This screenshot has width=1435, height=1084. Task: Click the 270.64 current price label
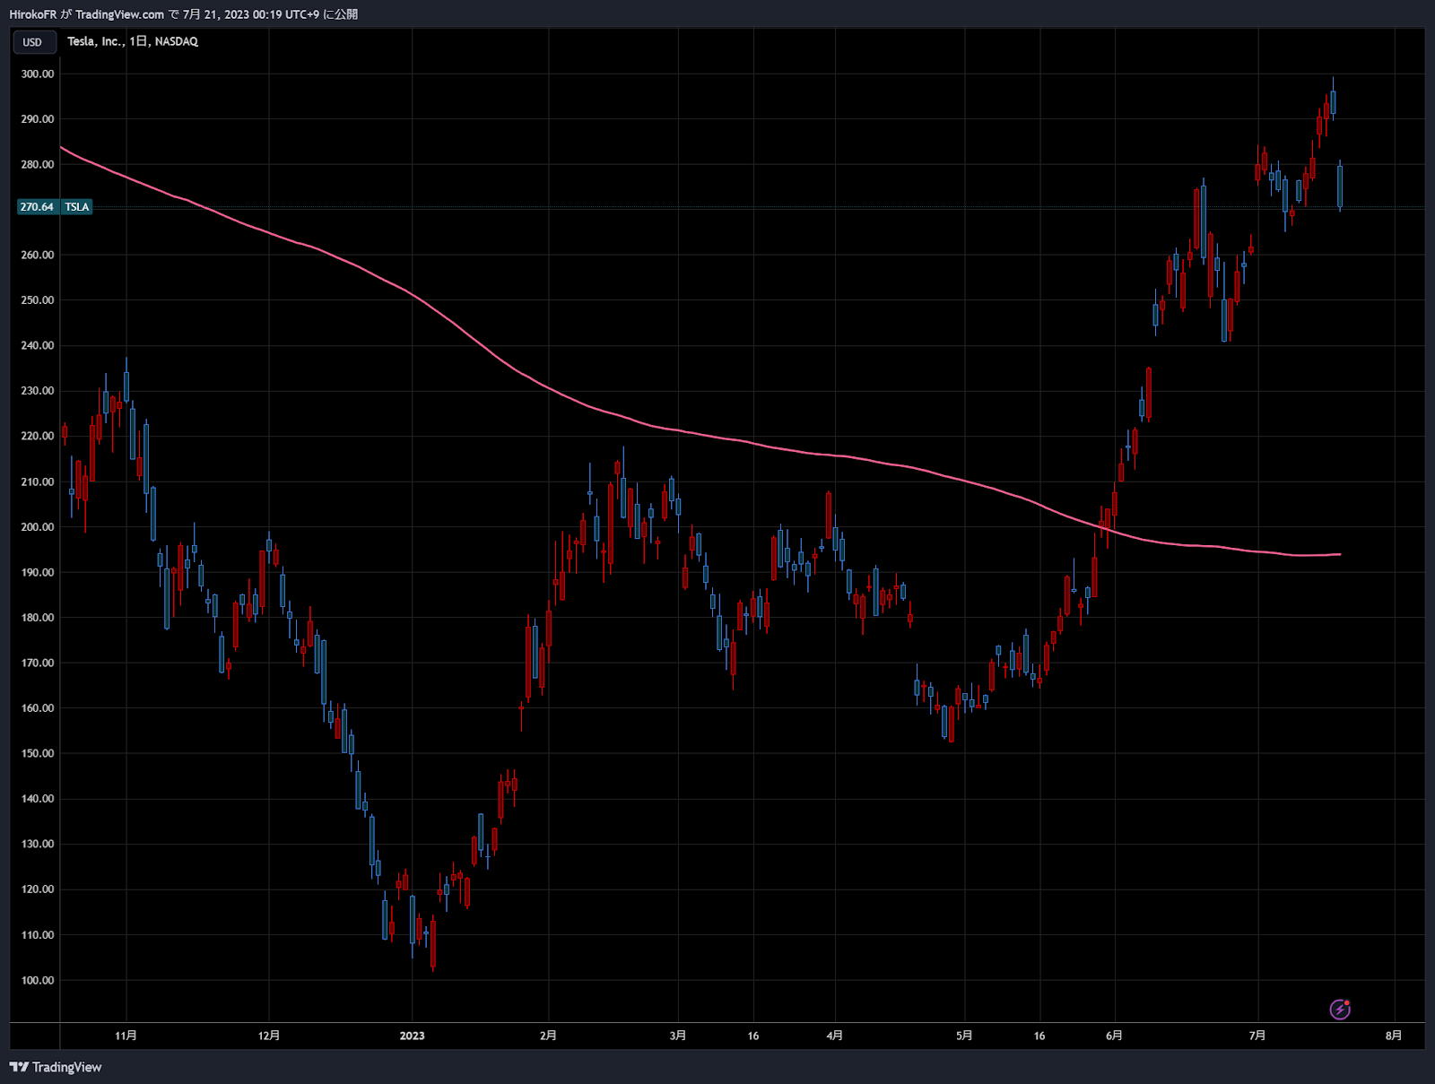click(x=37, y=207)
